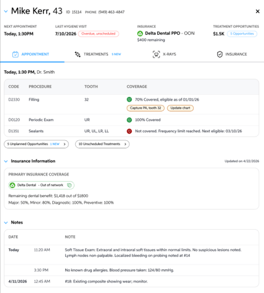Click the PROCEDURE column header

click(x=40, y=86)
